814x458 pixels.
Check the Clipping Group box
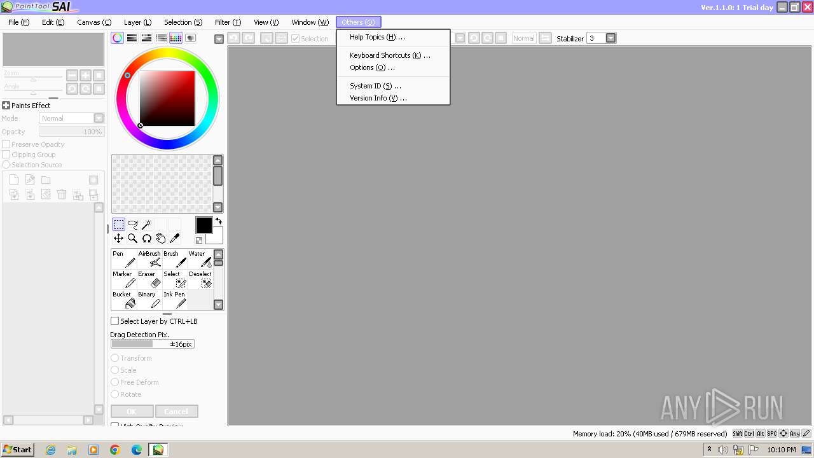(x=6, y=155)
